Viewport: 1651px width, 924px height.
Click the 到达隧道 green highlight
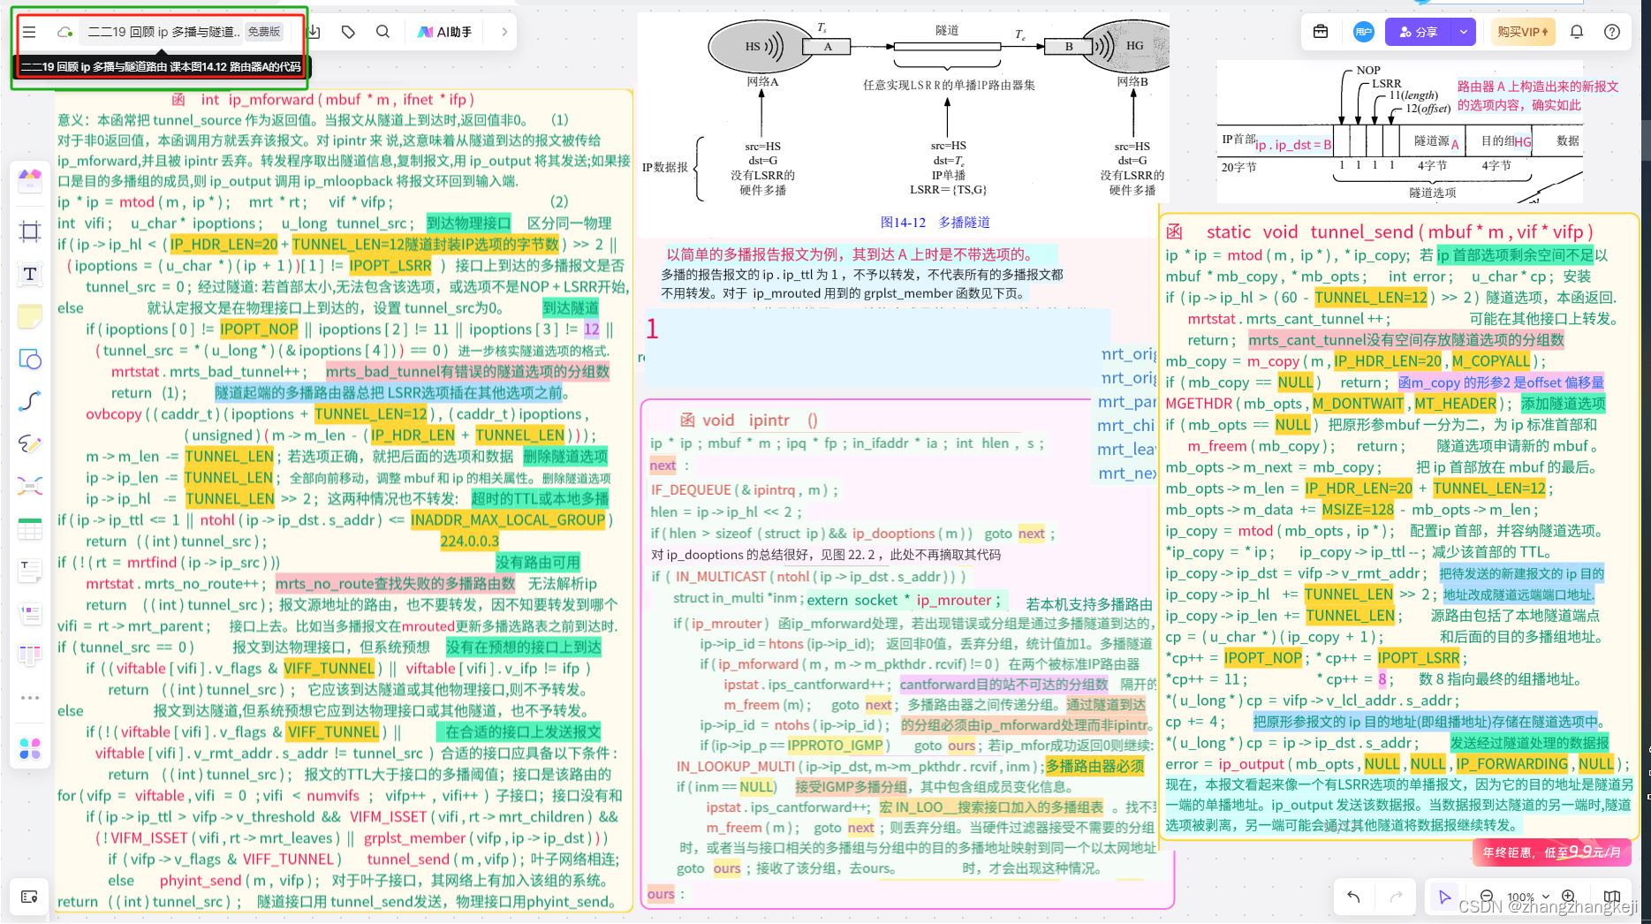pyautogui.click(x=570, y=307)
